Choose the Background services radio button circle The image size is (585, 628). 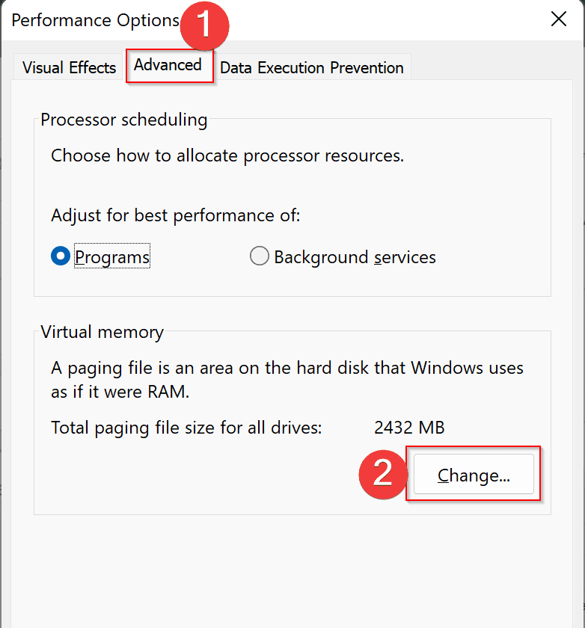click(x=260, y=257)
